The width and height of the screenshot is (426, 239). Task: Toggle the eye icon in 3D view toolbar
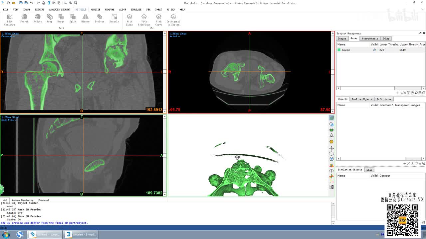click(x=331, y=171)
